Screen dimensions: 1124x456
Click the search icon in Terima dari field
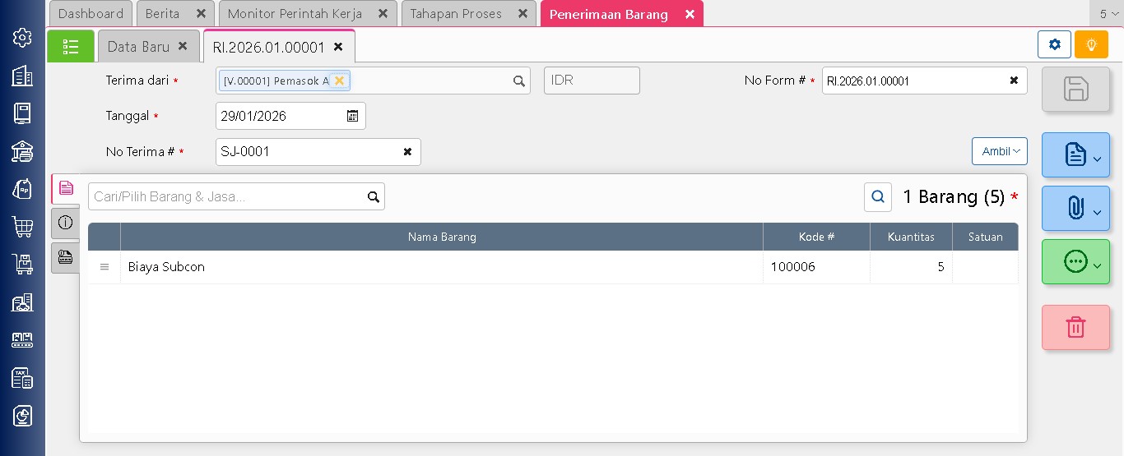pos(518,81)
